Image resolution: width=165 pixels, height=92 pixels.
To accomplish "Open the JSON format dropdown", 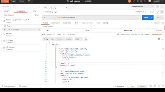I will (78, 39).
